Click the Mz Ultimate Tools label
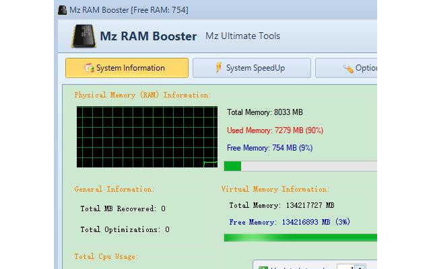 point(242,36)
